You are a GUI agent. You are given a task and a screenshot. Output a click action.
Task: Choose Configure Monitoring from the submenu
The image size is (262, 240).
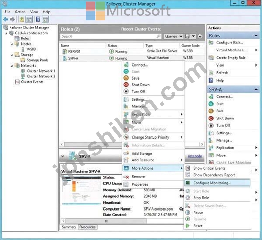[217, 183]
